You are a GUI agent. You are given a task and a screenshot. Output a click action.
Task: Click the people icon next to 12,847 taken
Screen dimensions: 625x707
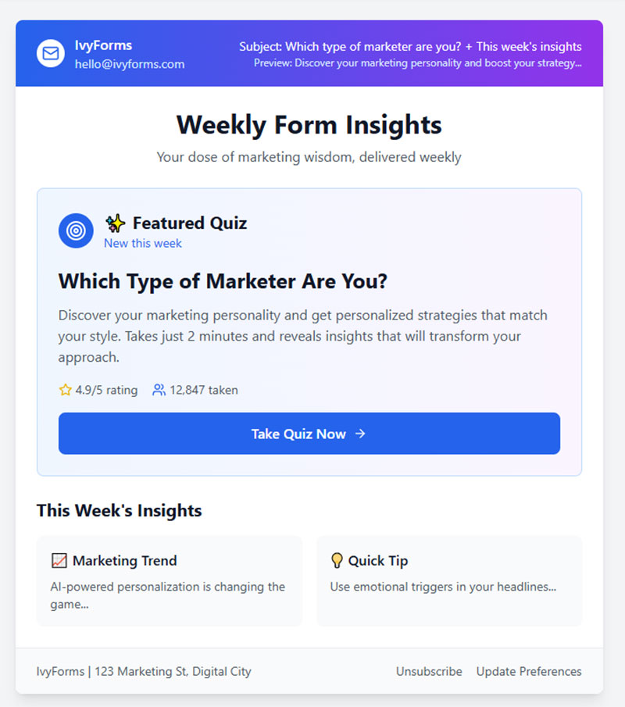tap(159, 390)
